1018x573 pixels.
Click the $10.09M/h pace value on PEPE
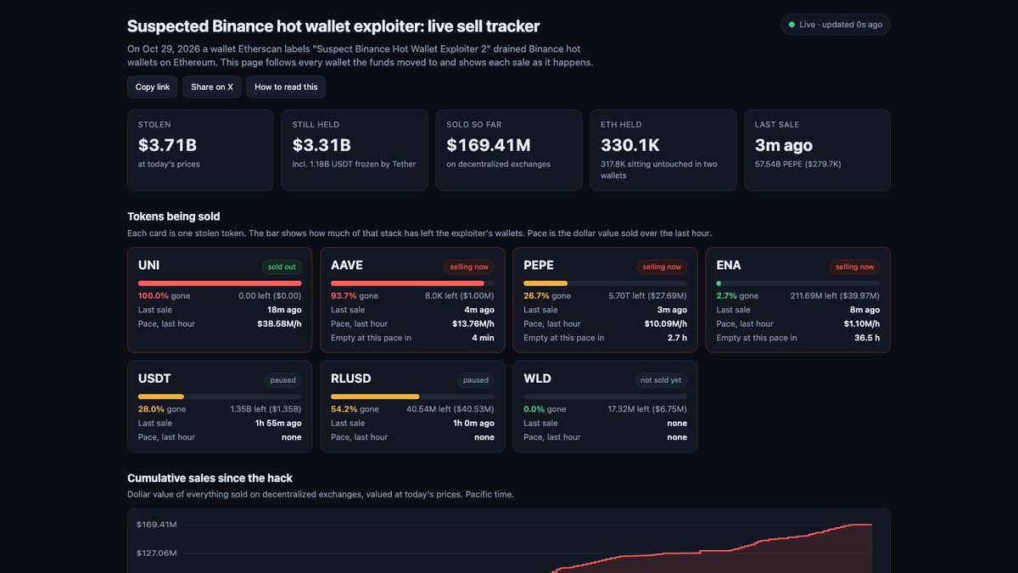(665, 323)
